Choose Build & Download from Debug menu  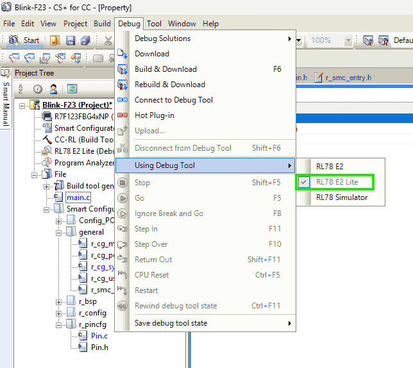[165, 69]
